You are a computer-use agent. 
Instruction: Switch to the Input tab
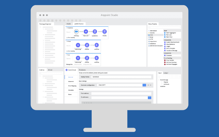click(x=160, y=73)
